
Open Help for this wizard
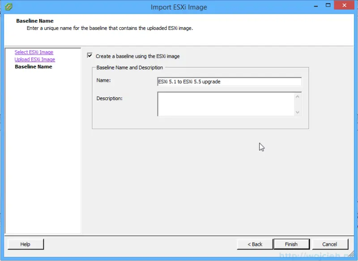(x=26, y=244)
